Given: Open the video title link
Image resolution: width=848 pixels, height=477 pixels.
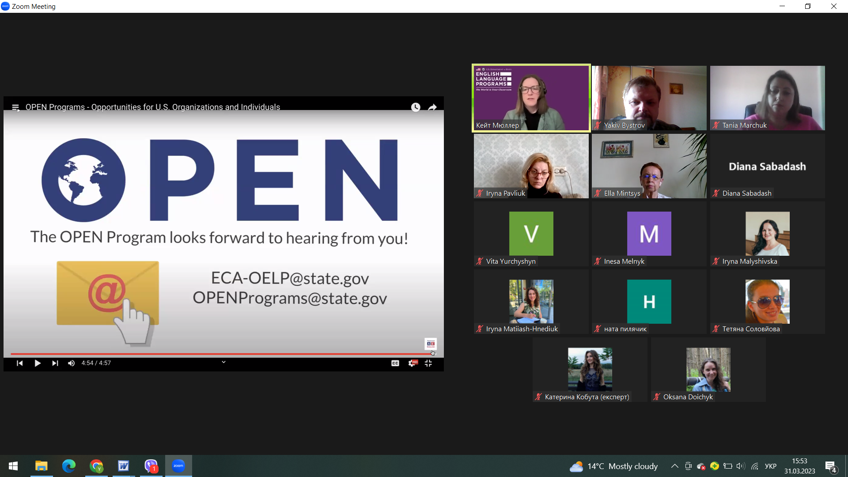Looking at the screenshot, I should 153,107.
